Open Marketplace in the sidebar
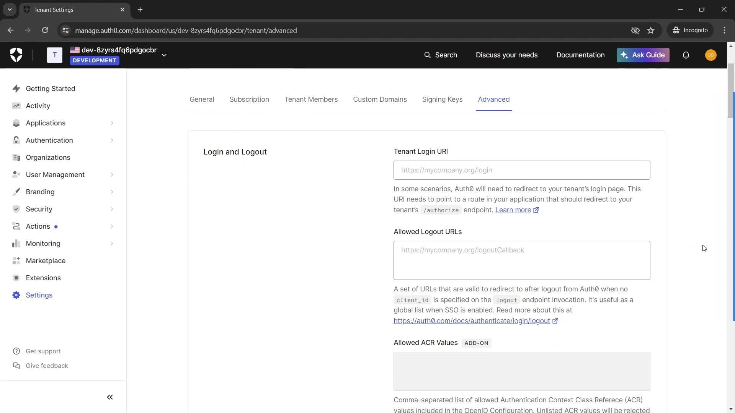735x413 pixels. click(46, 260)
